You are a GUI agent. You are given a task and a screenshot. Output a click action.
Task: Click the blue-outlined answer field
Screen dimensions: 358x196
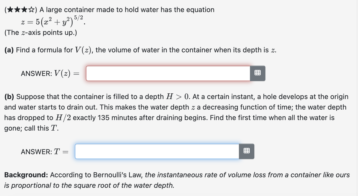pyautogui.click(x=157, y=151)
